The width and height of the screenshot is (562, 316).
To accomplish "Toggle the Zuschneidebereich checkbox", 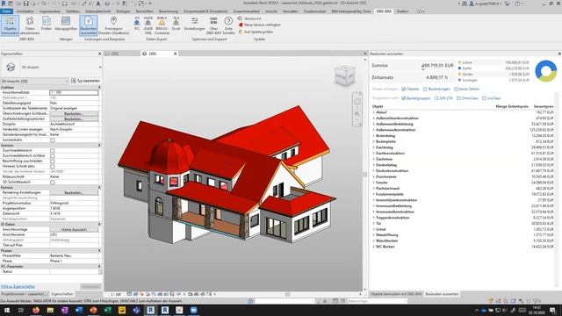I will tap(53, 150).
